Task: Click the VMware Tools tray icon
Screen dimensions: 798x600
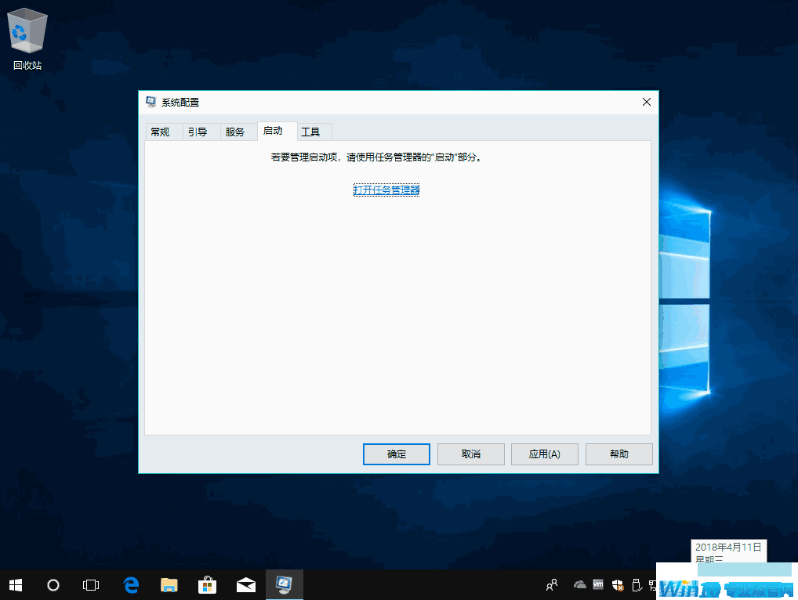Action: point(598,584)
